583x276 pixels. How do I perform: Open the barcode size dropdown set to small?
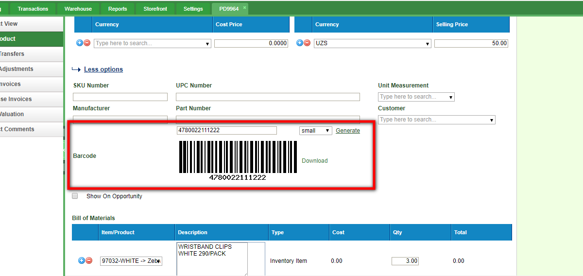[316, 131]
